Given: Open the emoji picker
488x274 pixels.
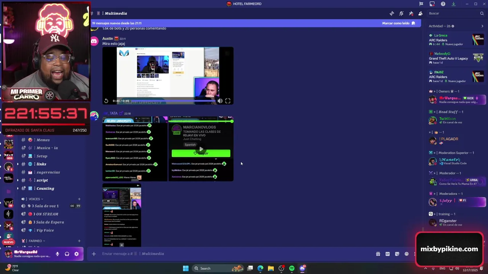Looking at the screenshot, I should point(406,254).
